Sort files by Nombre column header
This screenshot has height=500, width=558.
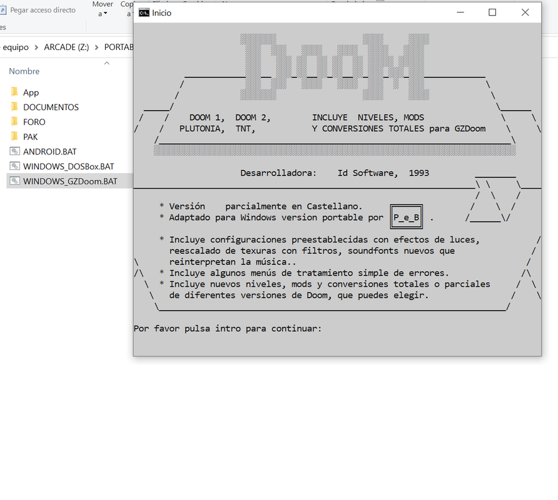click(x=24, y=71)
